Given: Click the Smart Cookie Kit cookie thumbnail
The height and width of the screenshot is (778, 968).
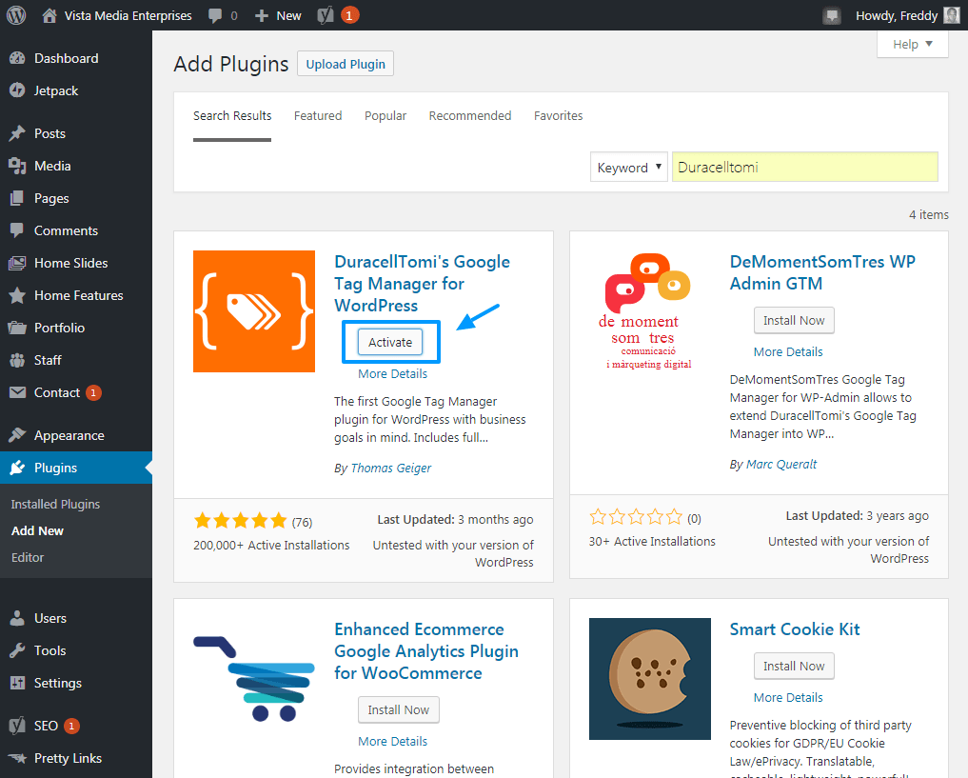Looking at the screenshot, I should 649,679.
